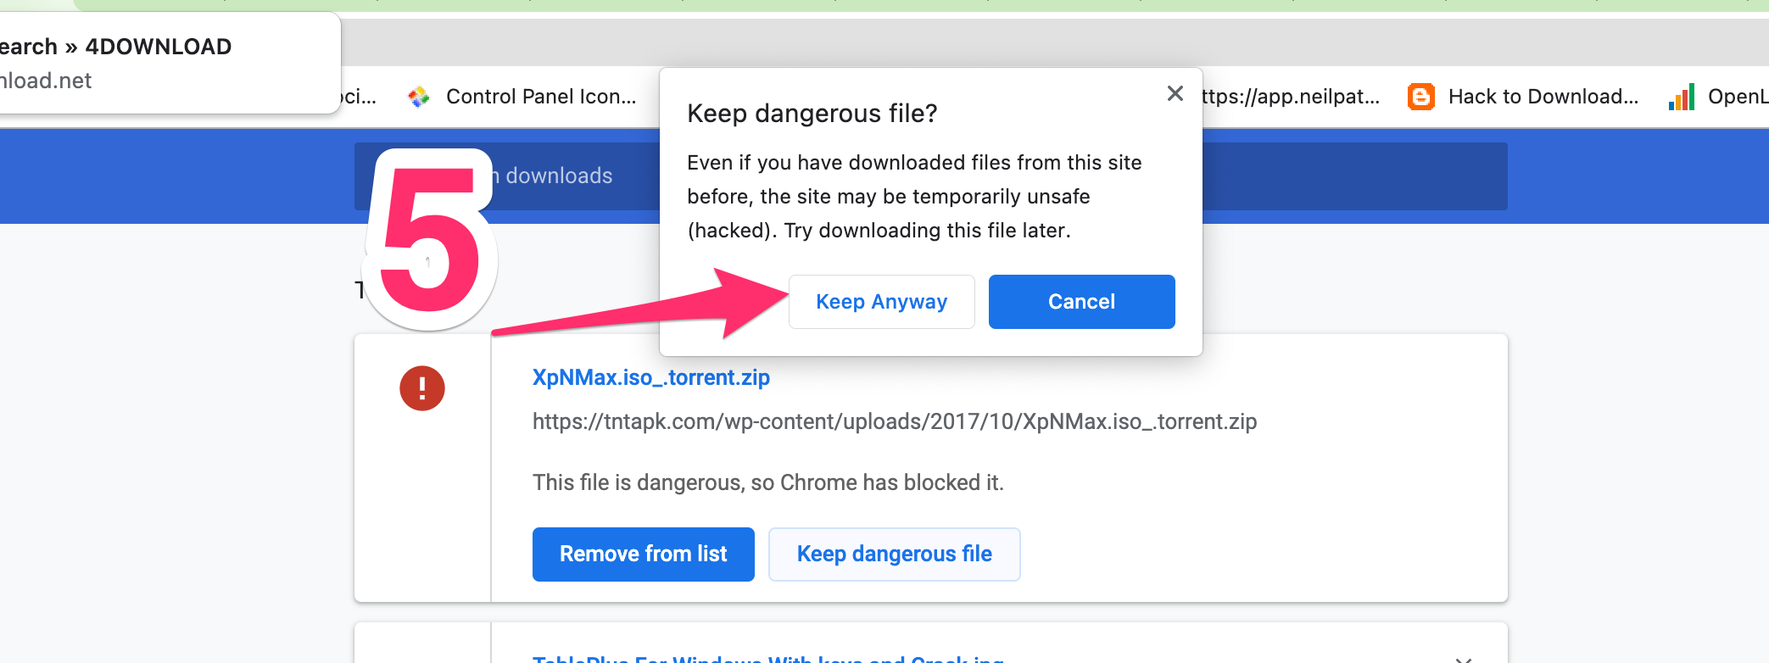The width and height of the screenshot is (1769, 663).
Task: Close the Keep dangerous file dialog
Action: tap(1175, 93)
